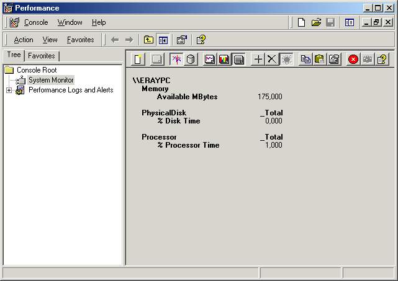
Task: Click the red Freeze Display icon
Action: tap(353, 60)
